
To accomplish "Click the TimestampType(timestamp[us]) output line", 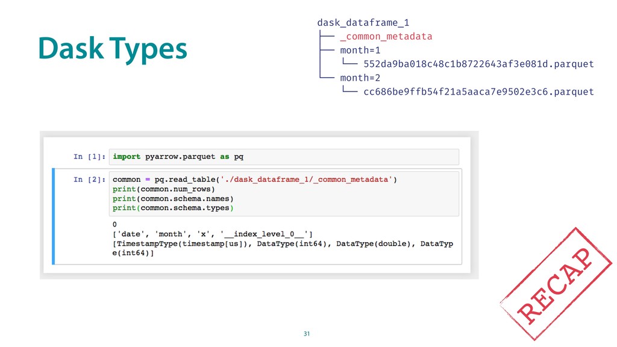I will tap(283, 243).
